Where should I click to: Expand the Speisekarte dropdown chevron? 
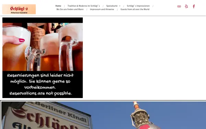120,6
